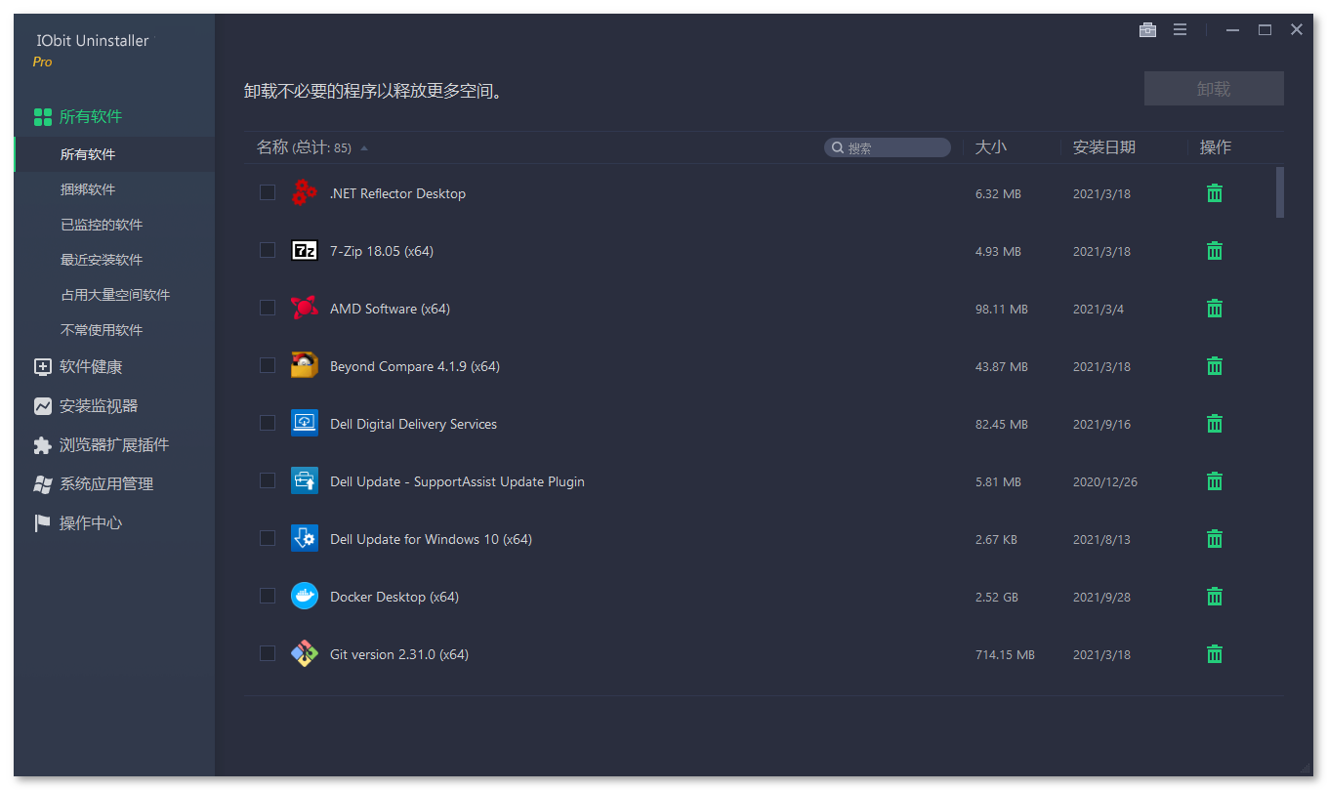Click the 2020/12/26 install date
The height and width of the screenshot is (790, 1327).
(1105, 481)
